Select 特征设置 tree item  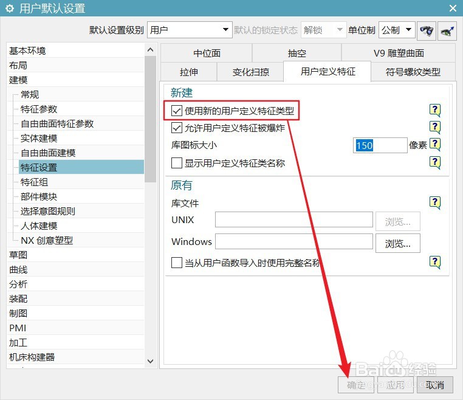81,168
